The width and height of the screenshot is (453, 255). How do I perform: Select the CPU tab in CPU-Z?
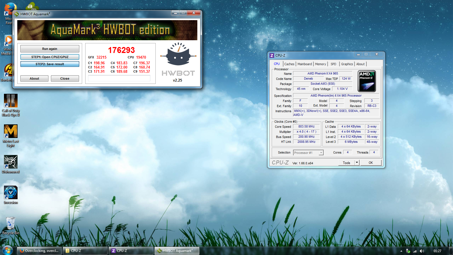(x=277, y=64)
